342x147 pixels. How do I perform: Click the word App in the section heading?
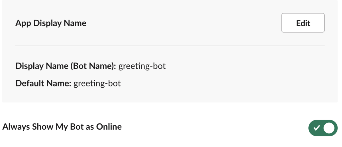coord(23,23)
